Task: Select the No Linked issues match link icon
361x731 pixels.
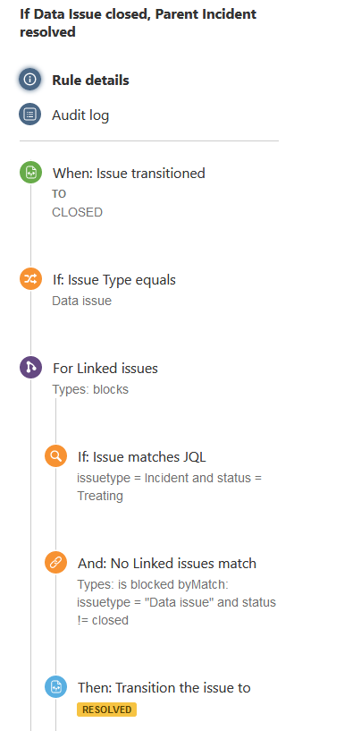Action: [x=56, y=563]
